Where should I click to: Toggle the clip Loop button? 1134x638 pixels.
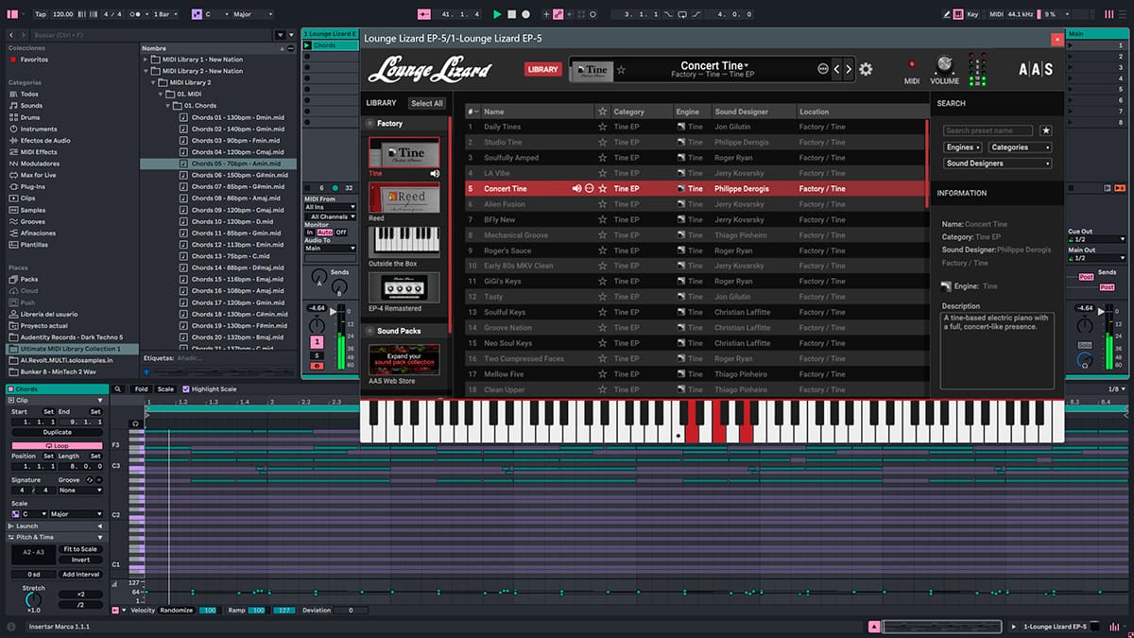click(x=57, y=445)
